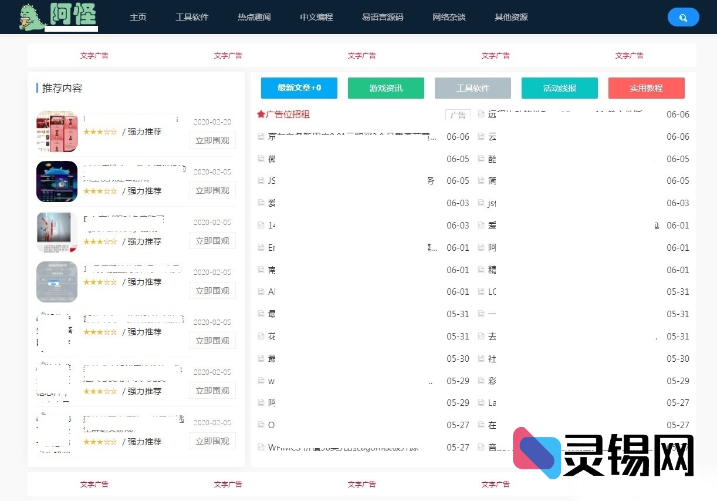This screenshot has height=501, width=717.
Task: Click the second recommended item's blue thumbnail
Action: (56, 181)
